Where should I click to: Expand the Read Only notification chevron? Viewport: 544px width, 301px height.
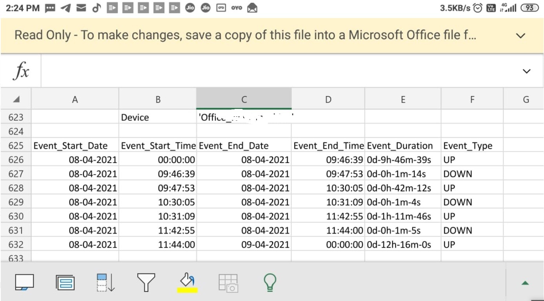click(x=520, y=36)
